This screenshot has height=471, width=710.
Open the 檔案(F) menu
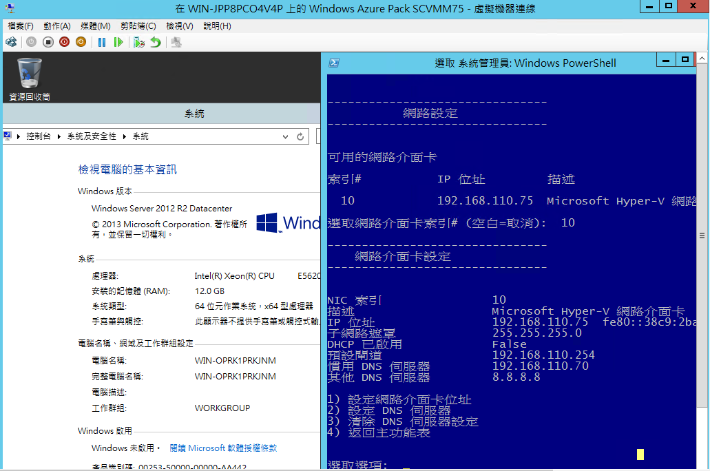(21, 26)
